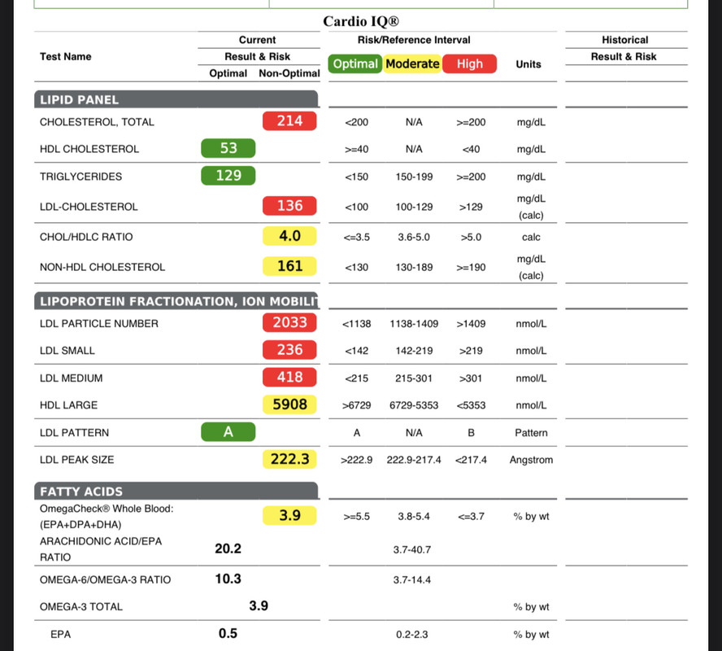Click the EPA reference range 0.2-2.3
722x651 pixels.
[x=411, y=635]
